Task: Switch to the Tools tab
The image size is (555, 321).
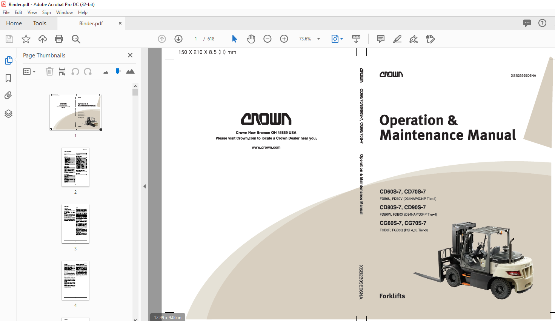Action: tap(40, 23)
